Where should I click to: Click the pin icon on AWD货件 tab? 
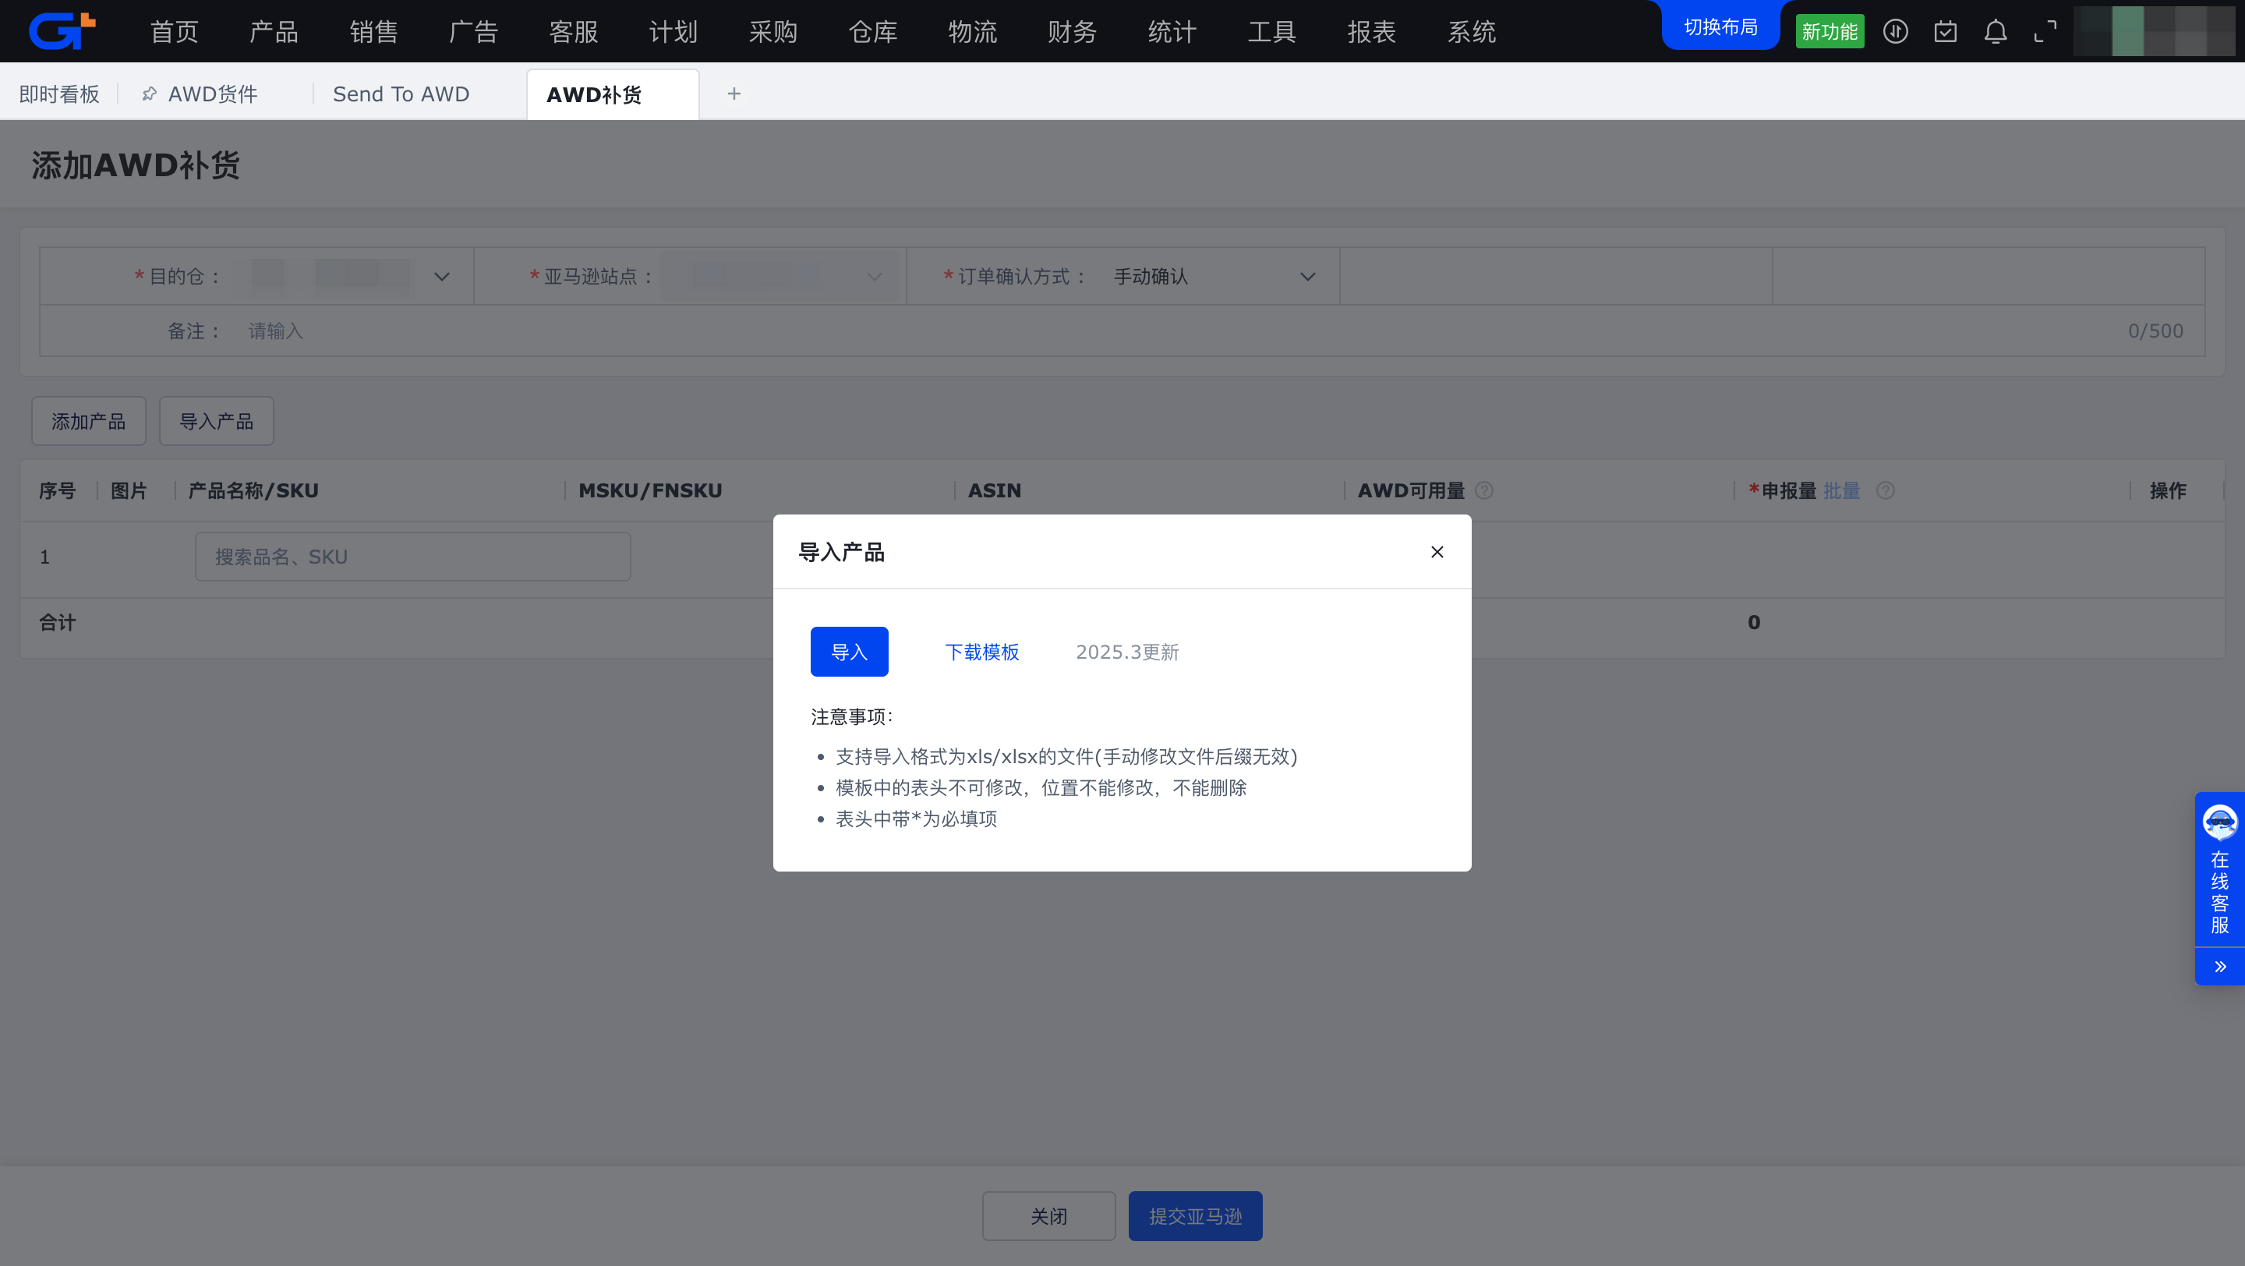[x=150, y=94]
